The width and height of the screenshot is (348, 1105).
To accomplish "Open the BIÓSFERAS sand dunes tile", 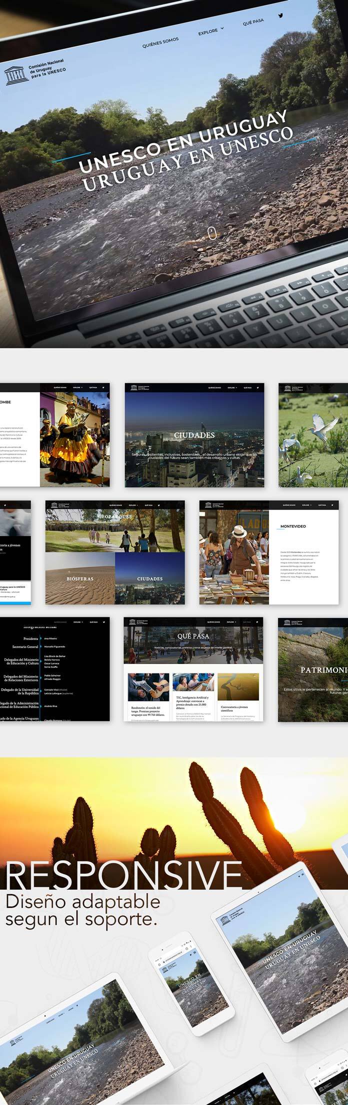I will [80, 578].
